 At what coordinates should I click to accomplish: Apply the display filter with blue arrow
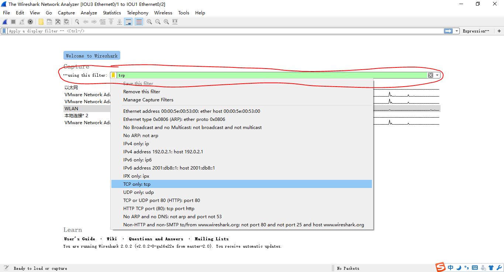(x=448, y=31)
